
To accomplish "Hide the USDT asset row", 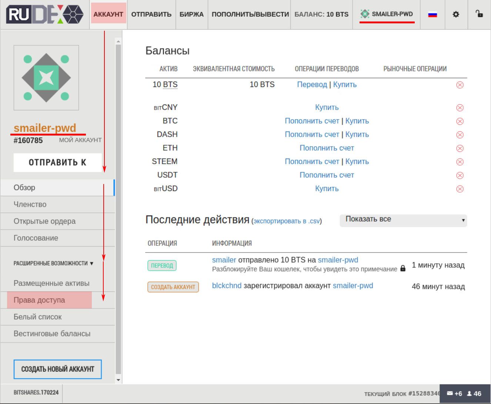I will (x=460, y=176).
